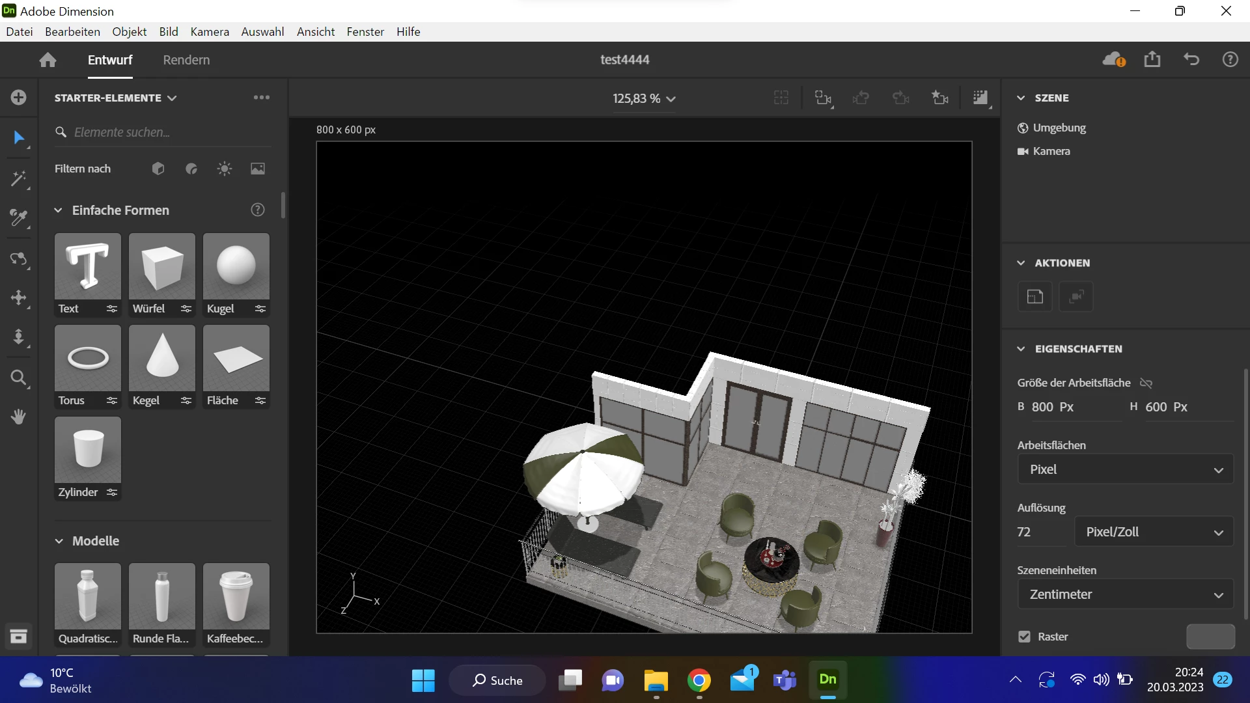
Task: Click the Hand pan tool
Action: click(18, 417)
